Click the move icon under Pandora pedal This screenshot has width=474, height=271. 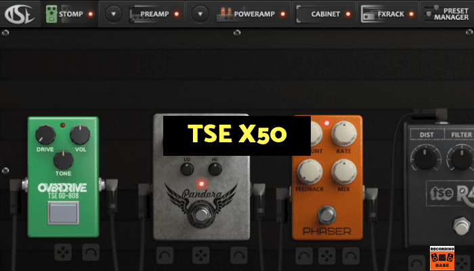(200, 255)
